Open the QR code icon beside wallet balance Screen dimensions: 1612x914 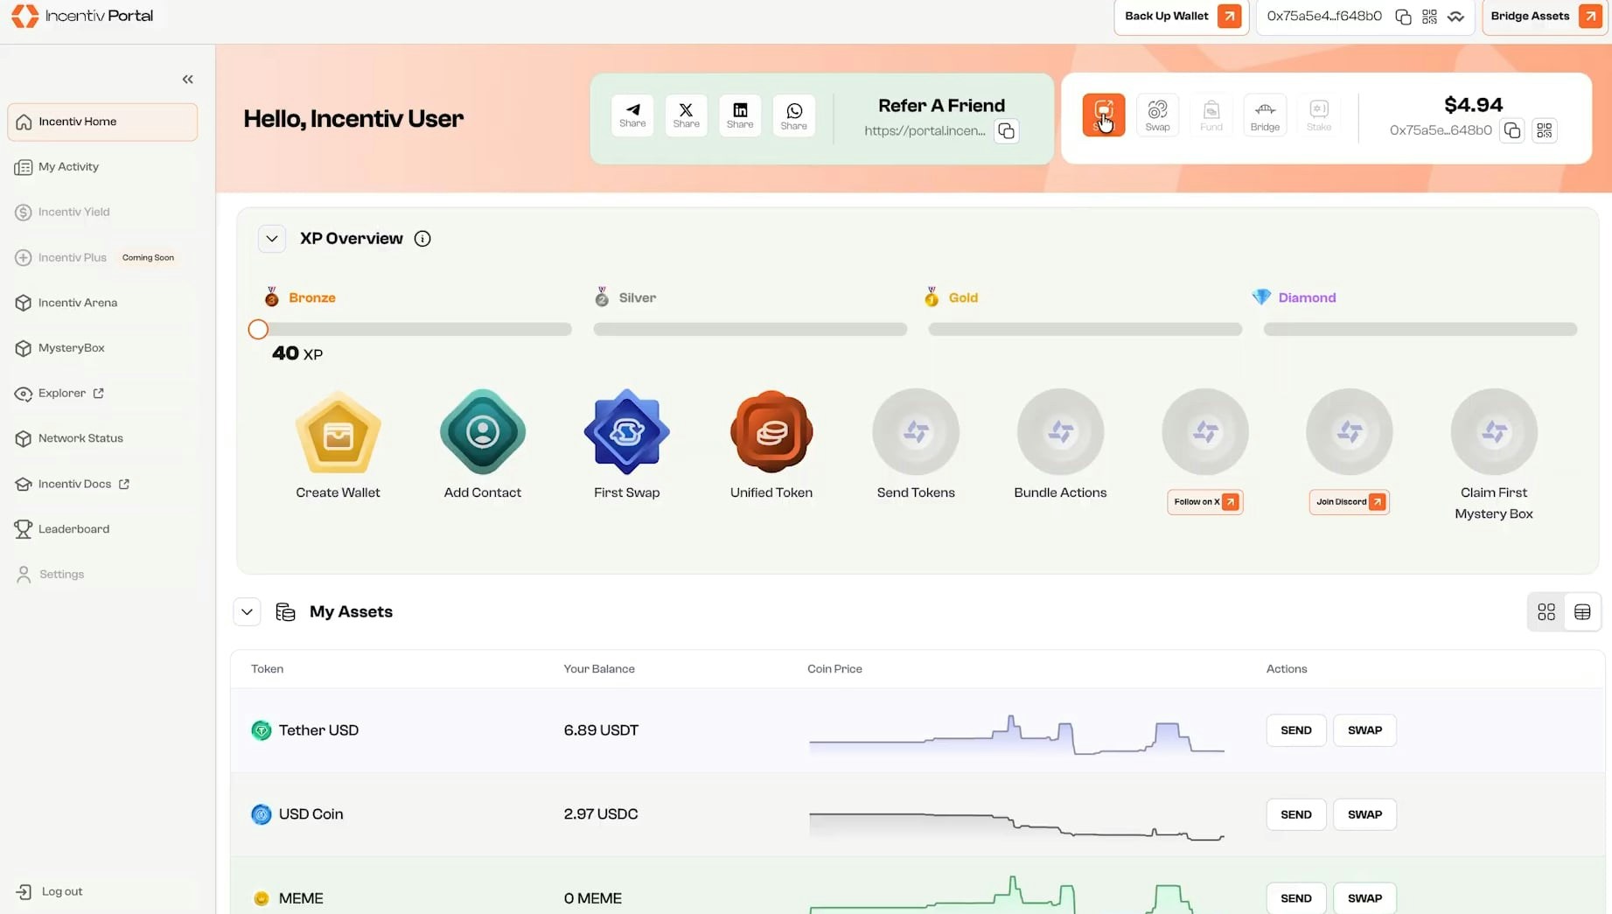tap(1544, 129)
